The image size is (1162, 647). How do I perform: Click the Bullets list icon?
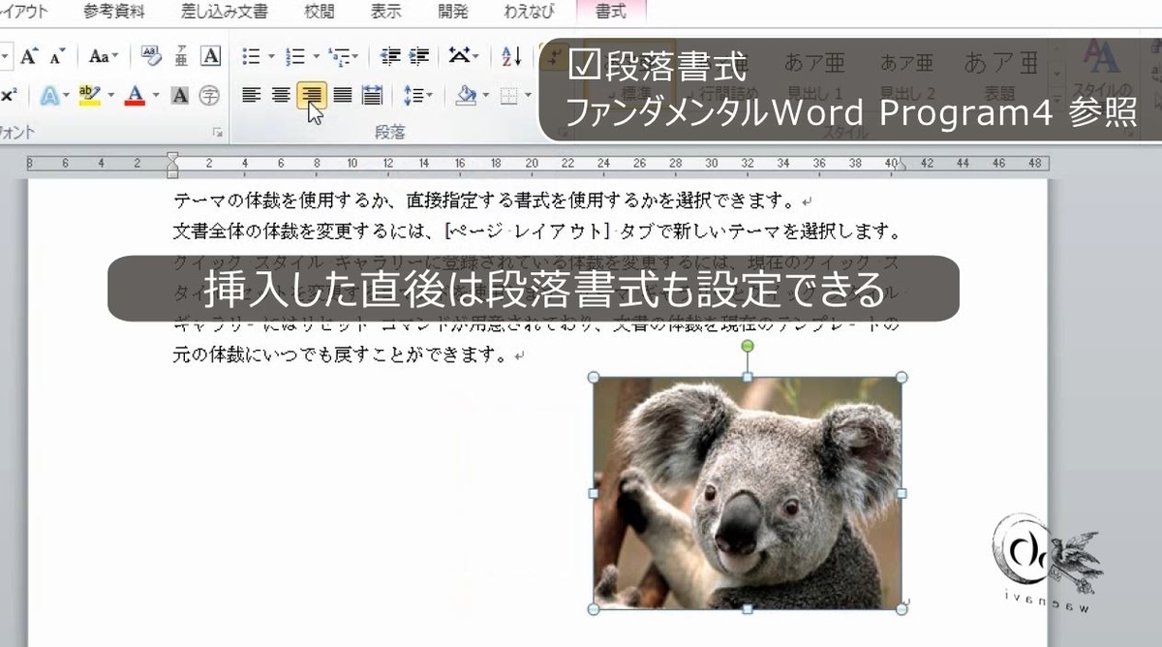point(251,56)
